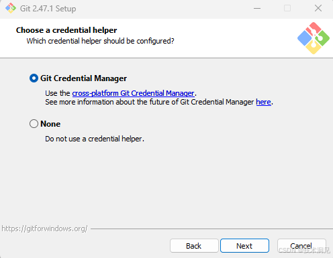The height and width of the screenshot is (258, 333).
Task: Select Git Credential Manager radio button
Action: point(34,78)
